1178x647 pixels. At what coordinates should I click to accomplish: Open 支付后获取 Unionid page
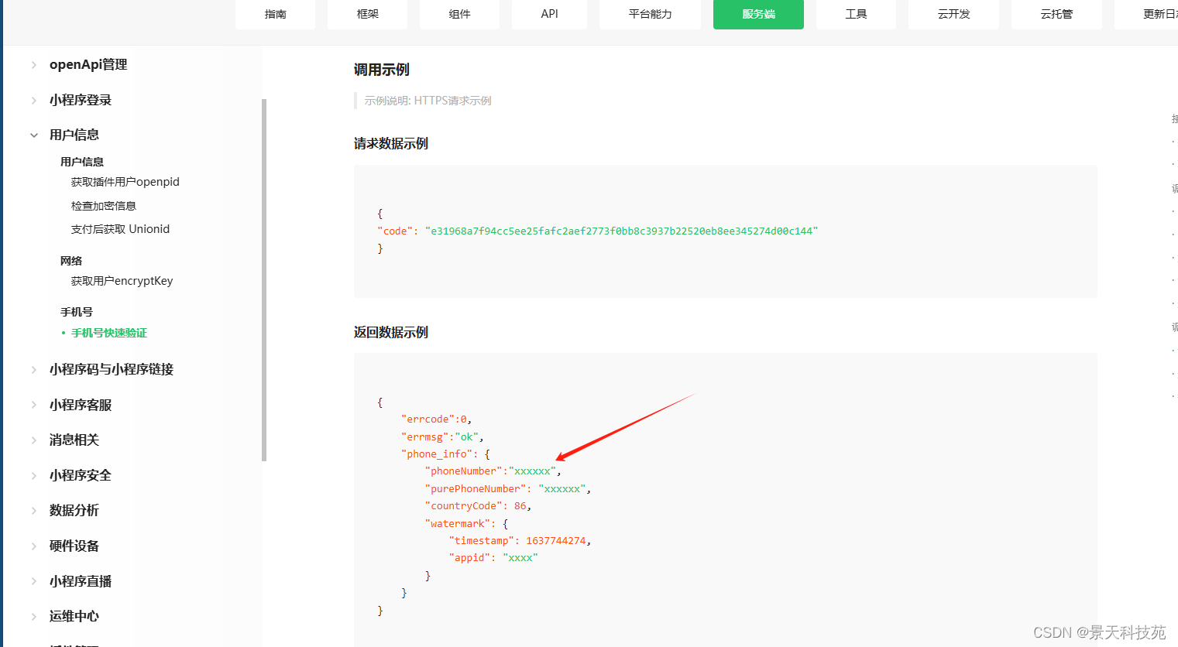pyautogui.click(x=120, y=229)
